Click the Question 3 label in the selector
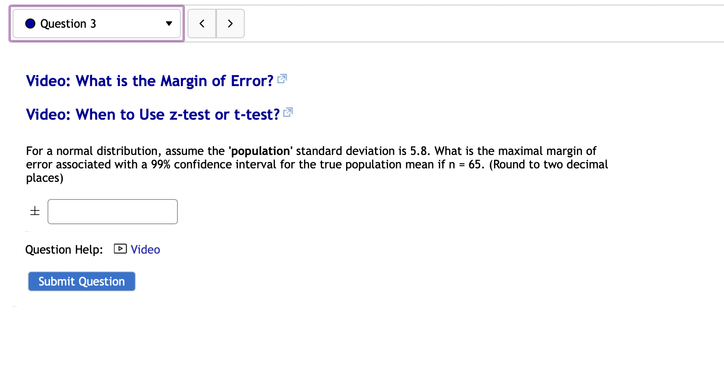The image size is (724, 375). pyautogui.click(x=68, y=24)
